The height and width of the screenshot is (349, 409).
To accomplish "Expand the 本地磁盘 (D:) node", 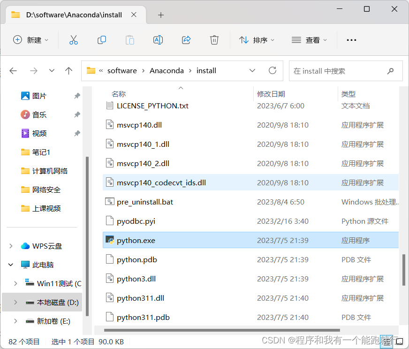I will 15,302.
